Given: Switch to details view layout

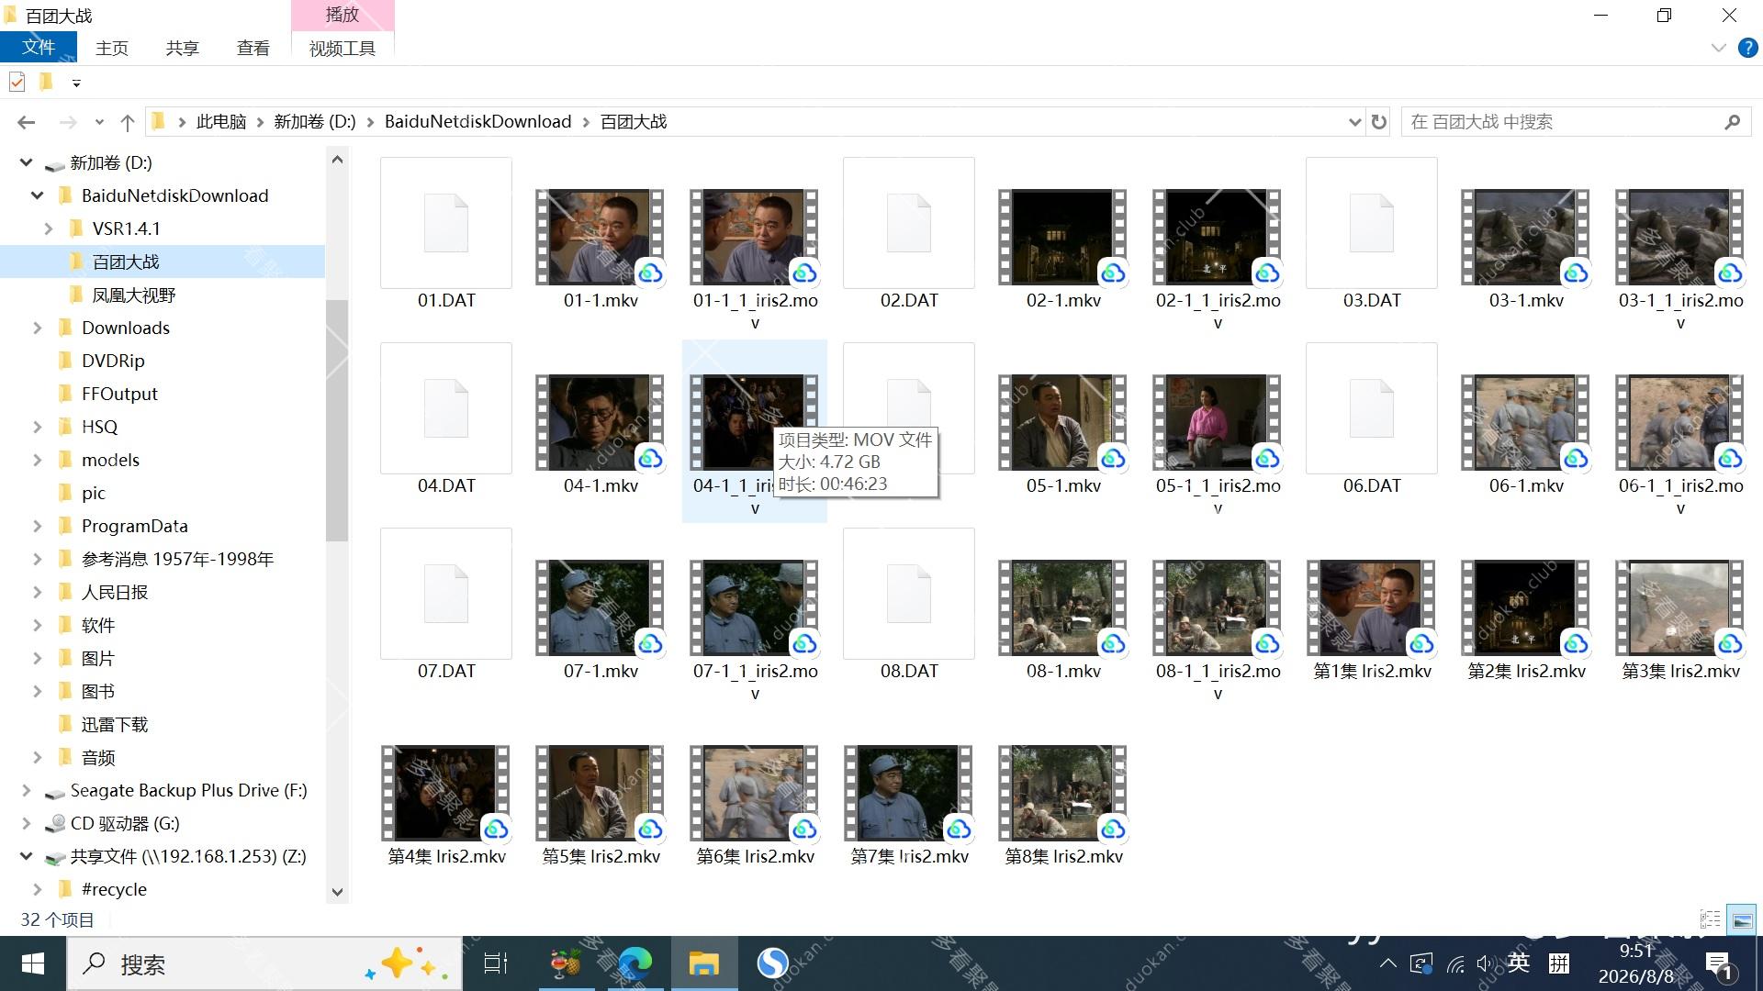Looking at the screenshot, I should (x=1711, y=919).
